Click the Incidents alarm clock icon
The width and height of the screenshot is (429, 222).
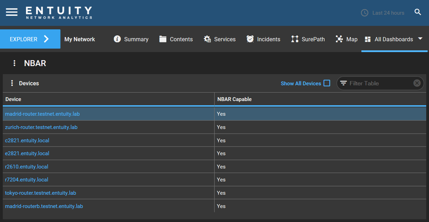tap(250, 39)
